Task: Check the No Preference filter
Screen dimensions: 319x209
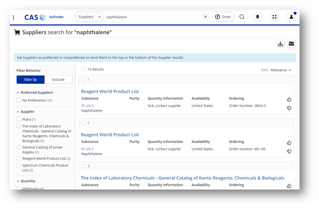Action: pos(19,100)
